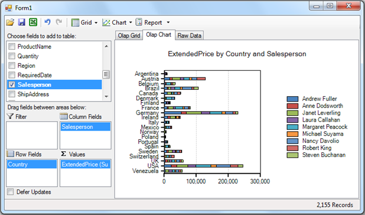365x215 pixels.
Task: Click the Filter funnel icon
Action: [x=10, y=116]
